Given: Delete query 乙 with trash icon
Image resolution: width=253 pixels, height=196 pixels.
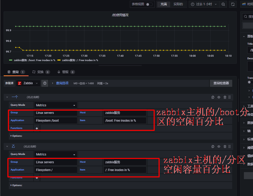Looking at the screenshot, I should (225, 146).
